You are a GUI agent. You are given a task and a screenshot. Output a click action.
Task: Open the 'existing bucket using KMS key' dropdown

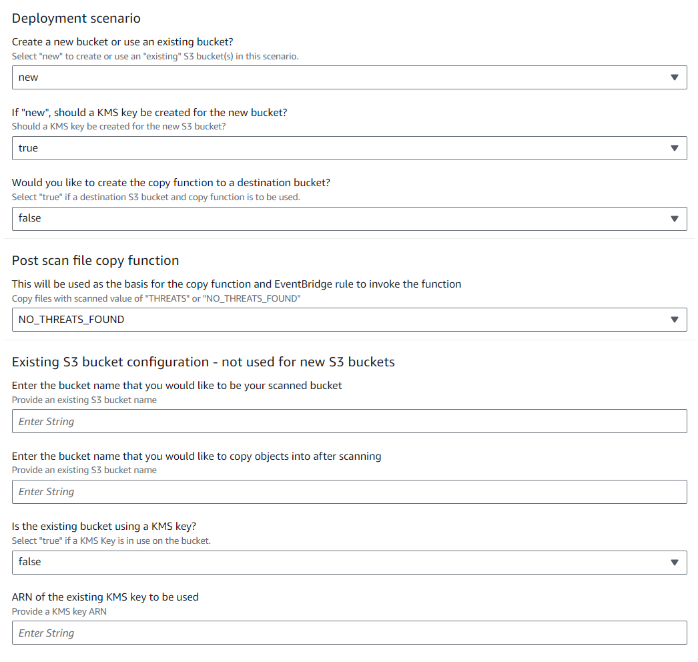coord(349,563)
